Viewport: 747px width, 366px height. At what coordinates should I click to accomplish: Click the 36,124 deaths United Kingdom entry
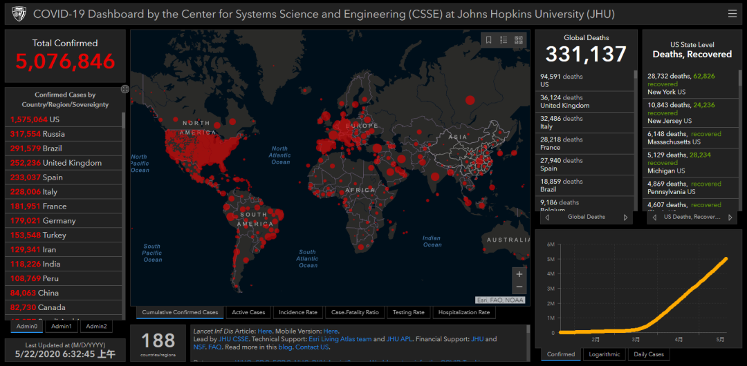click(x=586, y=102)
